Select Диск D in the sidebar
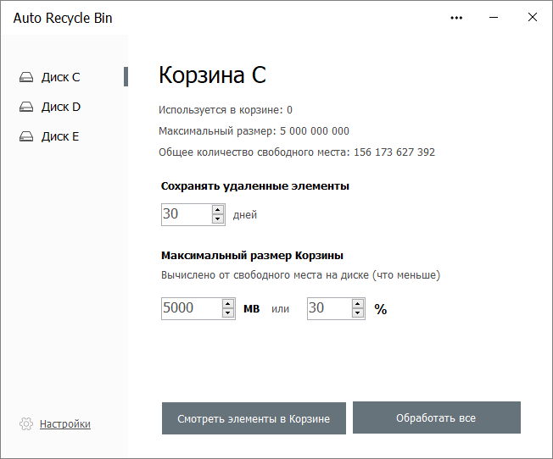The width and height of the screenshot is (553, 459). pos(61,107)
